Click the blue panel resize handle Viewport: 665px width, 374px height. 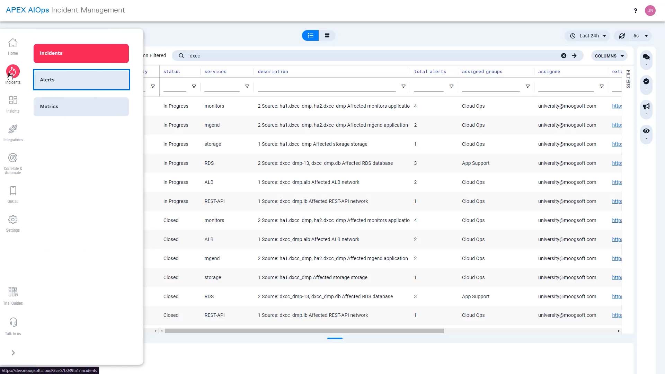tap(335, 338)
